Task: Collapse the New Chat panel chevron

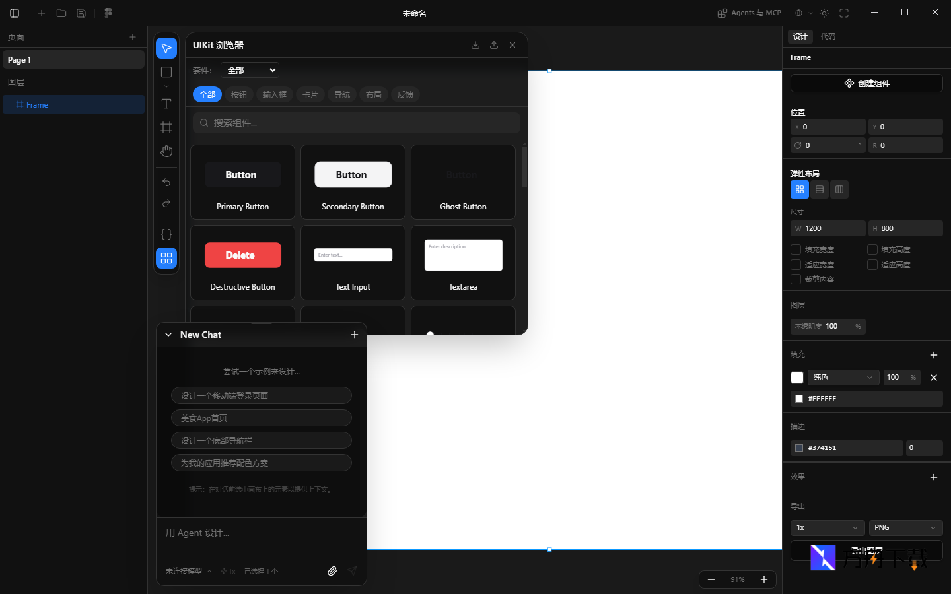Action: tap(168, 335)
